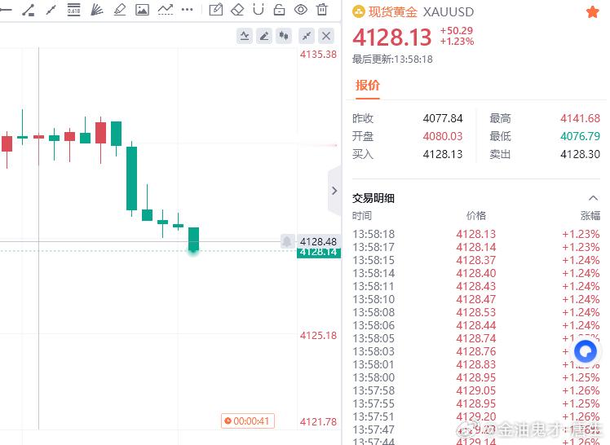Click the price 4128.83 in the trade list
Screen dimensions: 610x445
pos(476,364)
